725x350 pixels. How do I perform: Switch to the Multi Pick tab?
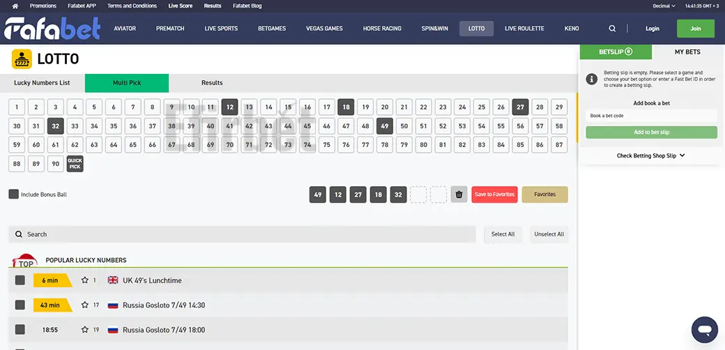(127, 83)
